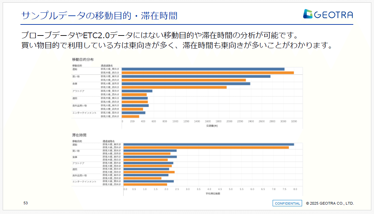Click the CONFIDENTIAL stamp
The image size is (374, 214).
287,203
